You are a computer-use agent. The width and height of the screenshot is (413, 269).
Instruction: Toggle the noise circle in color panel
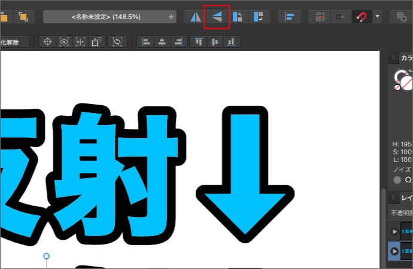coord(397,179)
